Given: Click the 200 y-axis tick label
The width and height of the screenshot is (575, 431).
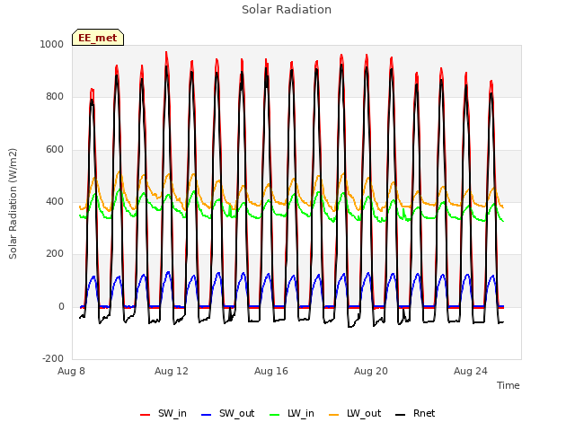Looking at the screenshot, I should click(55, 253).
